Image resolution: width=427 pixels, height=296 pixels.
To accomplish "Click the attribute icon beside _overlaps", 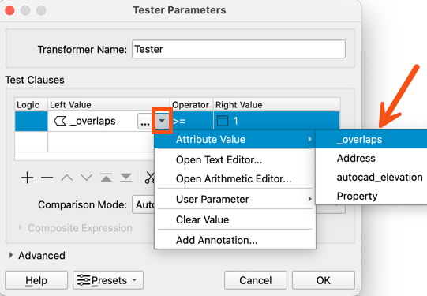I will 60,121.
